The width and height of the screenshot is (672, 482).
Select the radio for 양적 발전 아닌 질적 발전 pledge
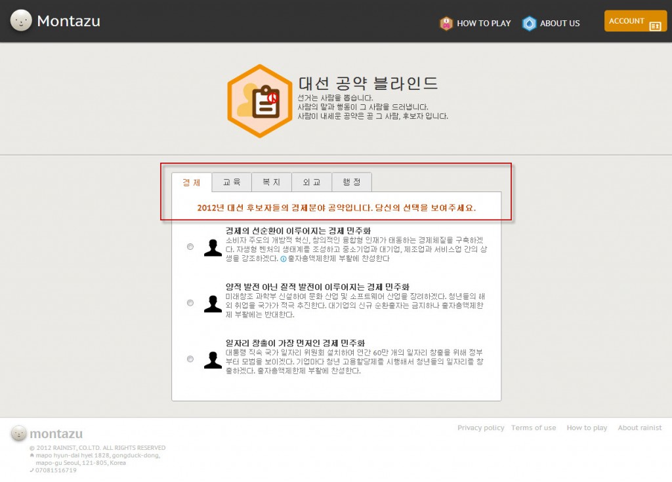pyautogui.click(x=190, y=303)
